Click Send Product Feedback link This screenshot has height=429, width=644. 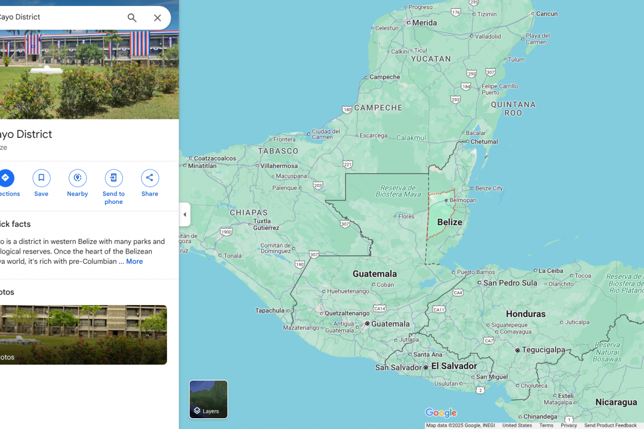pyautogui.click(x=610, y=425)
